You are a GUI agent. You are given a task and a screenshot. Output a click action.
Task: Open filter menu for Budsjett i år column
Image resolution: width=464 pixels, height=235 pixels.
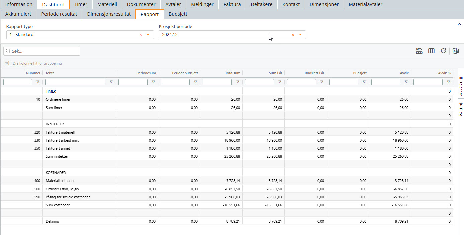coord(322,82)
